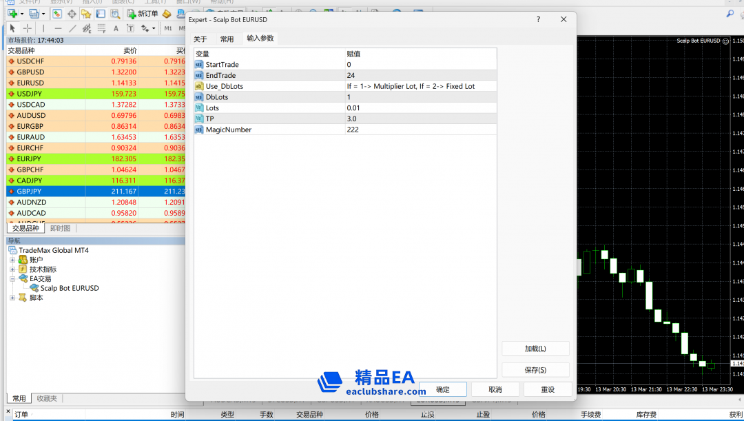Select the text label 'A' tool
Image resolution: width=744 pixels, height=421 pixels.
(116, 28)
